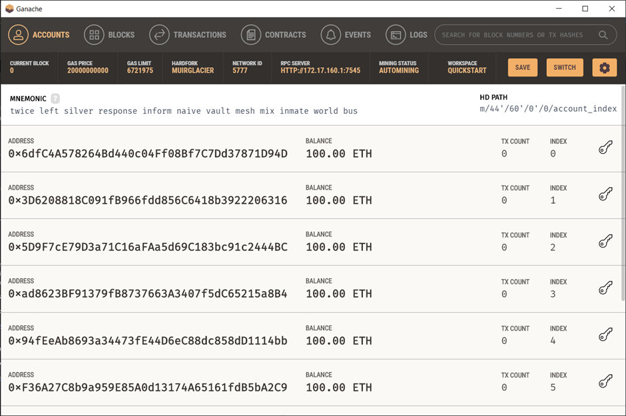Click address 0x3D6208818C091fB966fdd856C6418b3922206316
Image resolution: width=626 pixels, height=416 pixels.
click(x=148, y=200)
